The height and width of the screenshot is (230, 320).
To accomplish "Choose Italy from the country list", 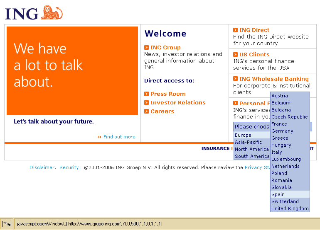I will pyautogui.click(x=290, y=152).
